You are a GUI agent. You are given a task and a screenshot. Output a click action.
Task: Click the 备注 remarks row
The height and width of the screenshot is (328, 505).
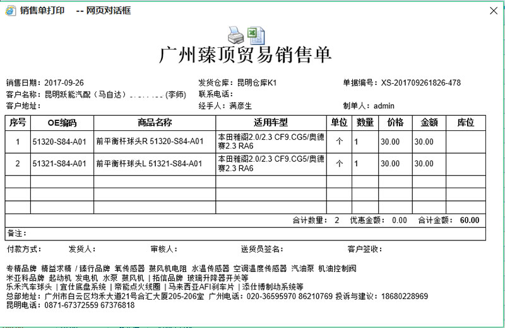pos(246,234)
